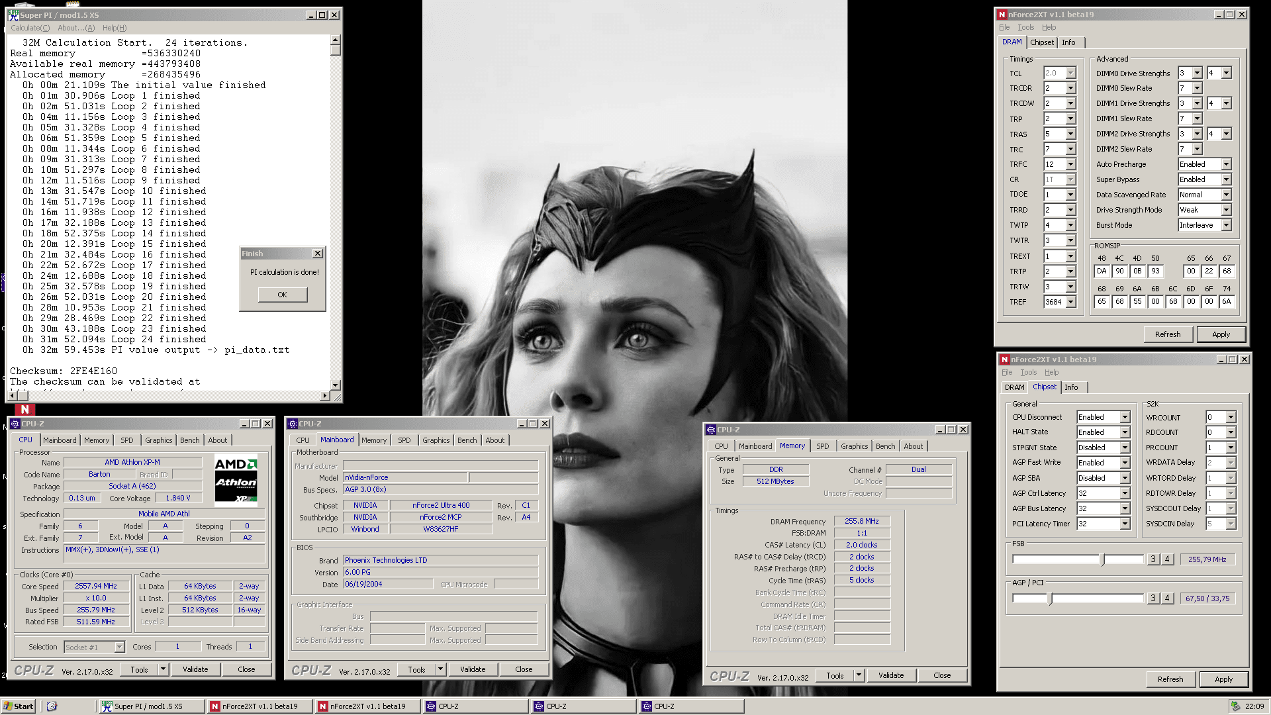Click AGP/PCI divider button 3

tap(1153, 598)
